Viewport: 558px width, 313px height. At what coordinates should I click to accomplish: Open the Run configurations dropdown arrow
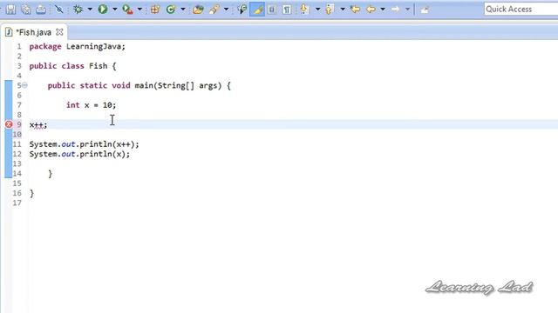click(115, 10)
